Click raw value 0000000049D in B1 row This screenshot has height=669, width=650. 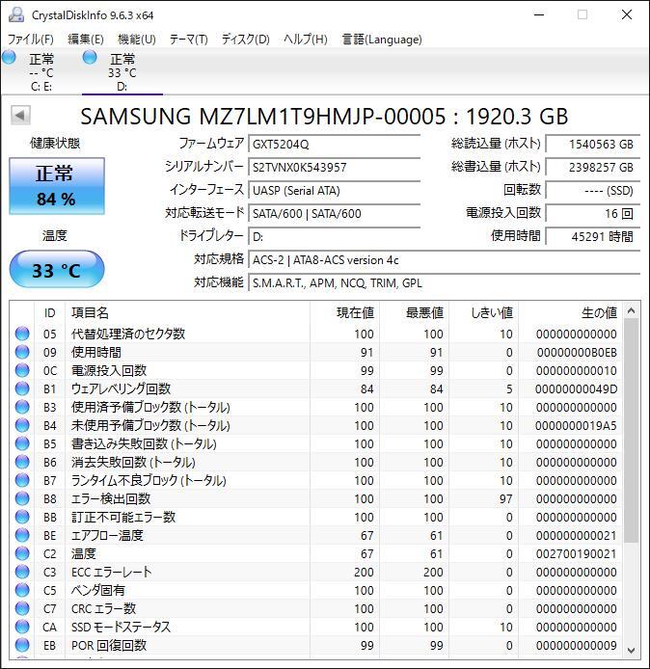click(576, 388)
